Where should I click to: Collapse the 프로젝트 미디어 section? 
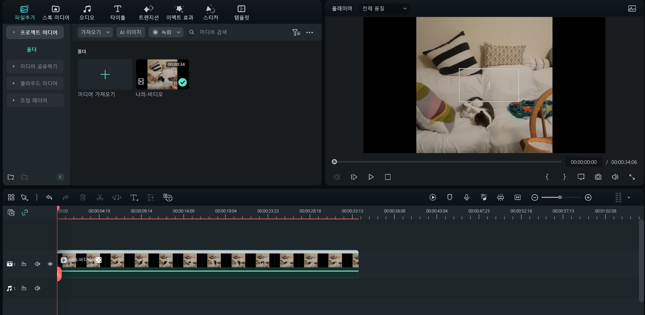pyautogui.click(x=14, y=33)
